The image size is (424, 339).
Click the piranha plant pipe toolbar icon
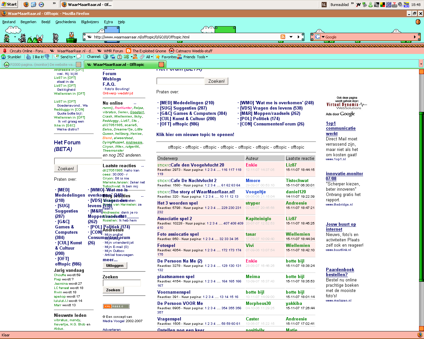click(x=71, y=37)
